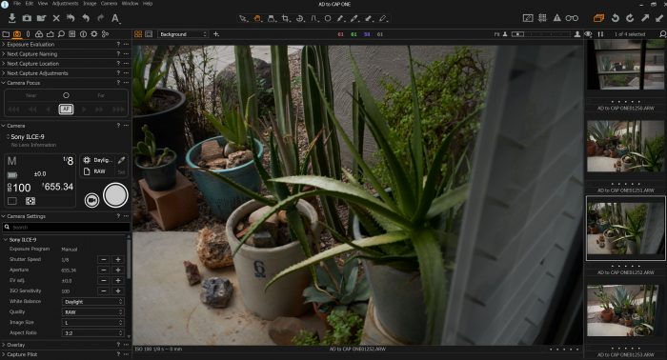Open the Library folder tool tab
Image resolution: width=667 pixels, height=360 pixels.
6,34
